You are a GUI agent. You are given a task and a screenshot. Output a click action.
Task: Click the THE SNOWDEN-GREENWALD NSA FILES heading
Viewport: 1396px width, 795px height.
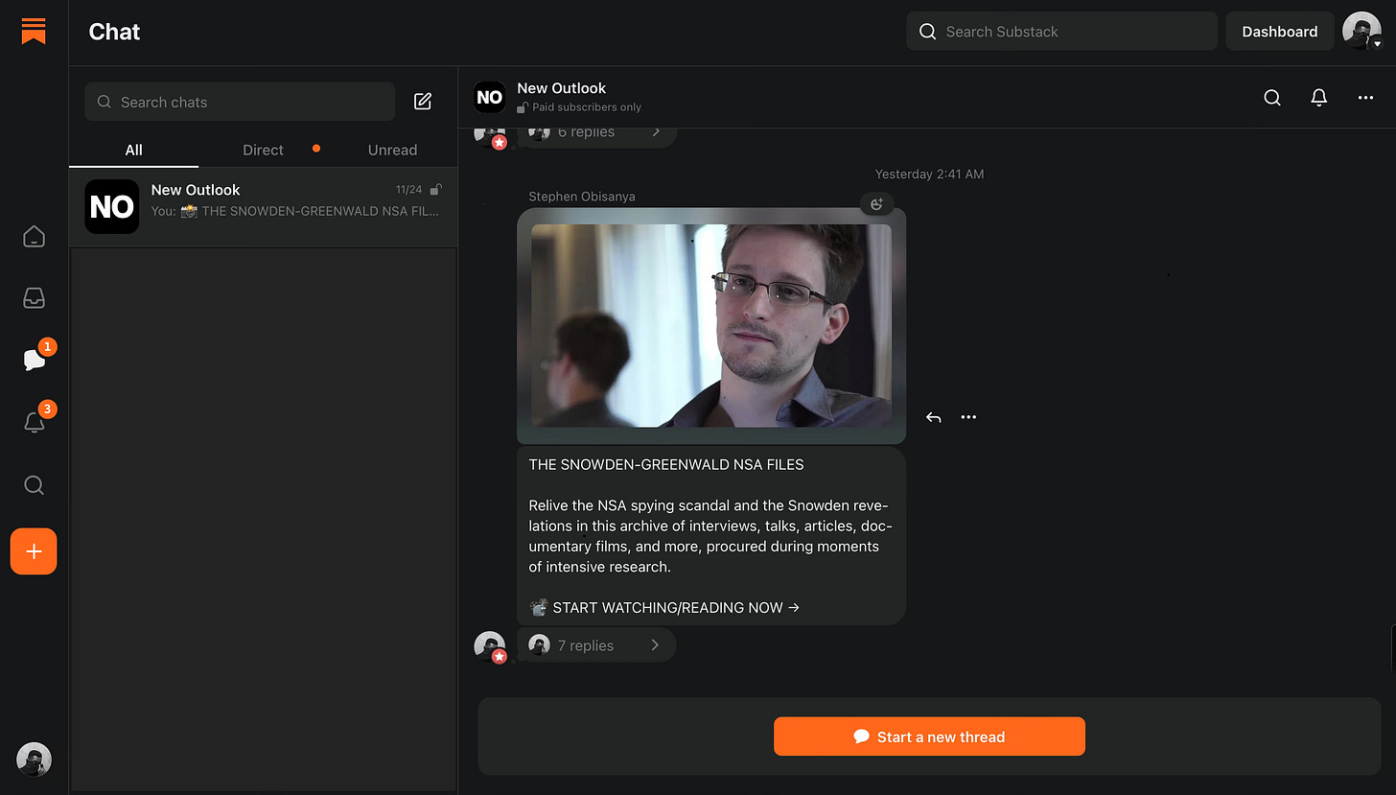point(666,464)
